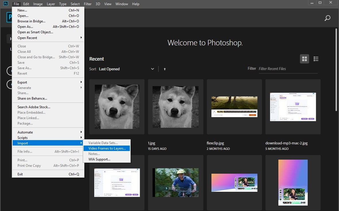Expand the Automate submenu
The width and height of the screenshot is (339, 211).
(x=48, y=132)
